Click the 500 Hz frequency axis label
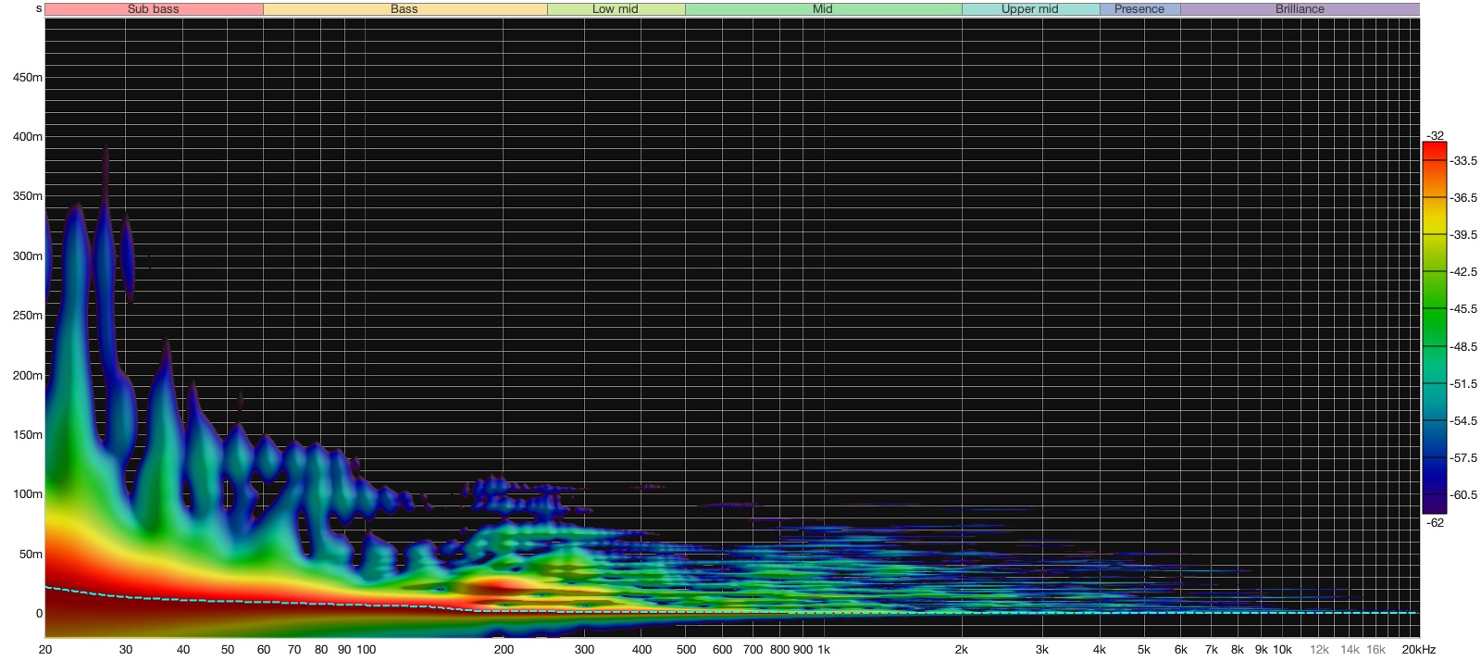The width and height of the screenshot is (1481, 661). point(686,649)
